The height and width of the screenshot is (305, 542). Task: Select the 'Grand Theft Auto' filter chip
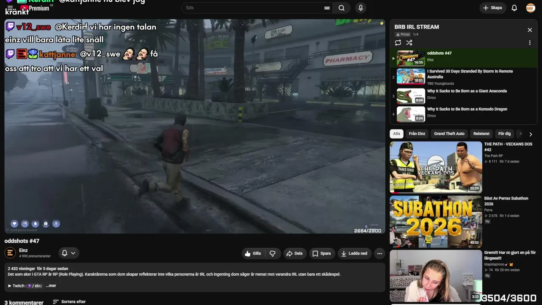coord(449,133)
